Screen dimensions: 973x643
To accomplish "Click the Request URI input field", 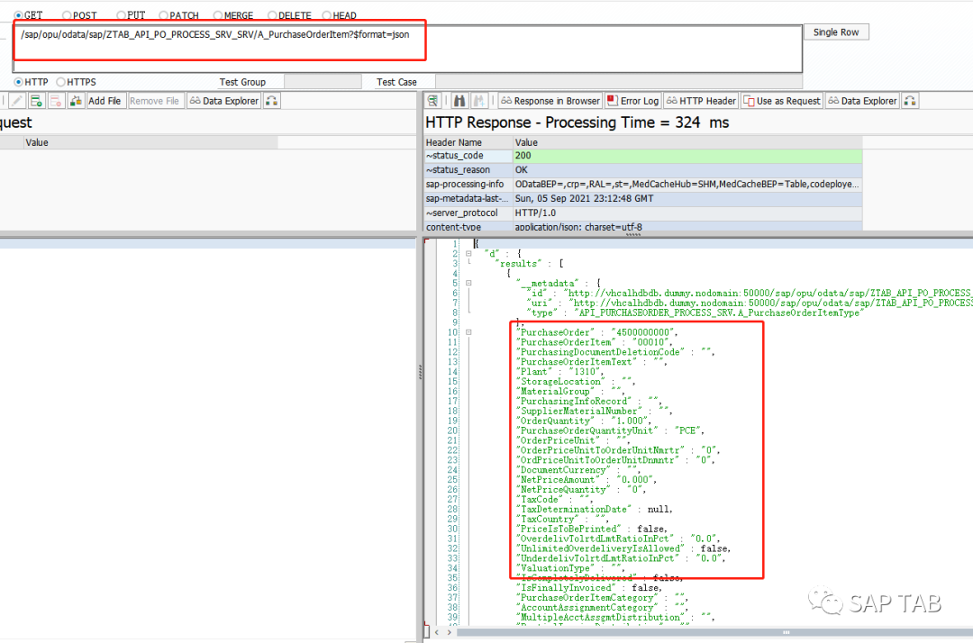I will point(407,49).
